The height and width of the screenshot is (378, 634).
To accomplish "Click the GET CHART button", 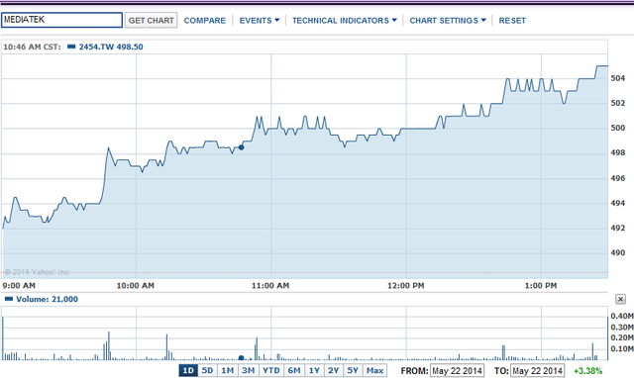I will [151, 20].
